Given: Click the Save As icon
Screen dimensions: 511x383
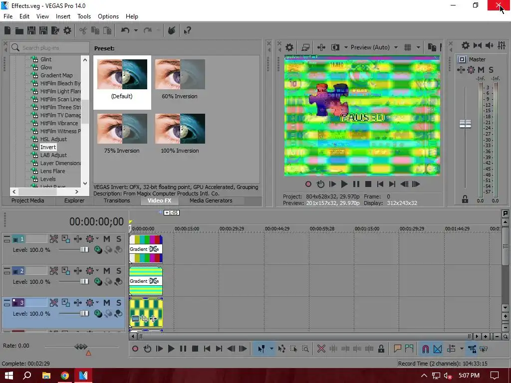Looking at the screenshot, I should click(43, 30).
